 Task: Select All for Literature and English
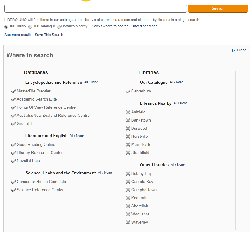[72, 136]
